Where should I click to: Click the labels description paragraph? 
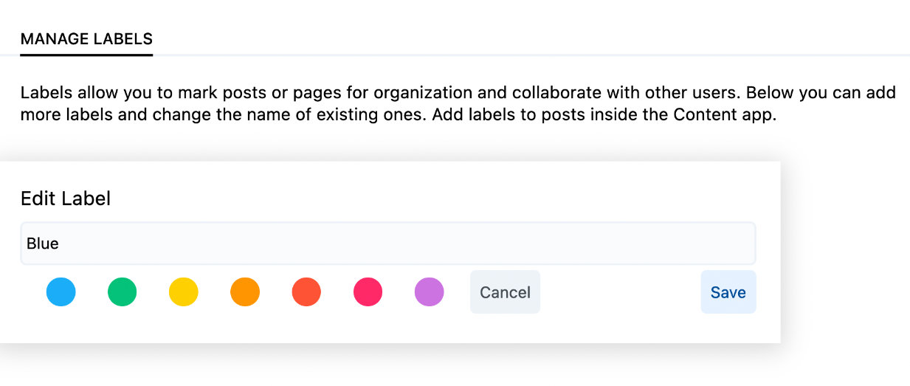pyautogui.click(x=458, y=105)
